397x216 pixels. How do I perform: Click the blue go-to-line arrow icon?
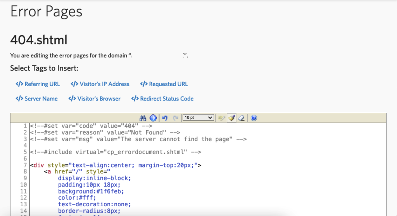[x=153, y=118]
